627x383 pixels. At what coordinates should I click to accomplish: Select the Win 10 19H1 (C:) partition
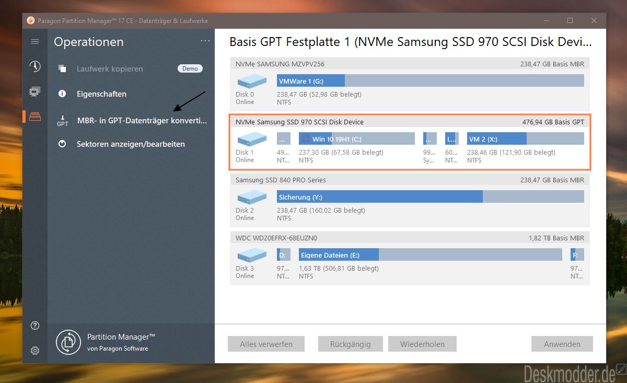pyautogui.click(x=357, y=139)
